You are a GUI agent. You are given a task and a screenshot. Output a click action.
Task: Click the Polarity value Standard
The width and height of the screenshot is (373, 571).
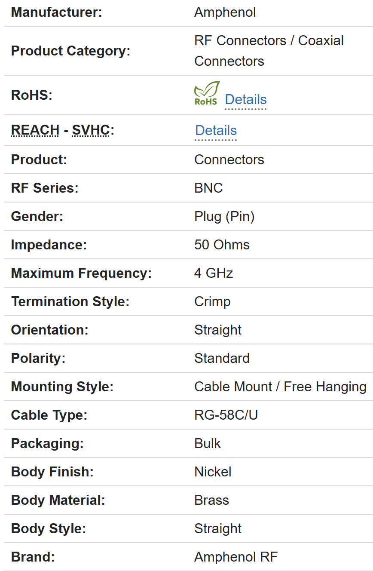click(x=222, y=358)
